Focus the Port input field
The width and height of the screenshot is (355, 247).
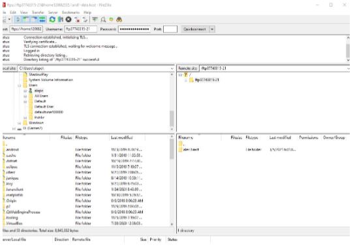pos(170,29)
